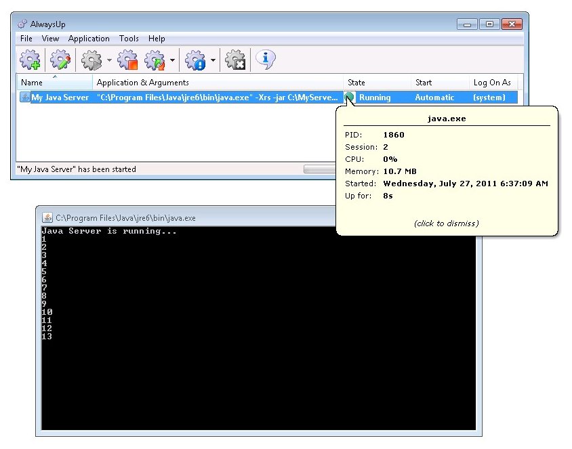
Task: Sort by the Name column header
Action: click(54, 83)
